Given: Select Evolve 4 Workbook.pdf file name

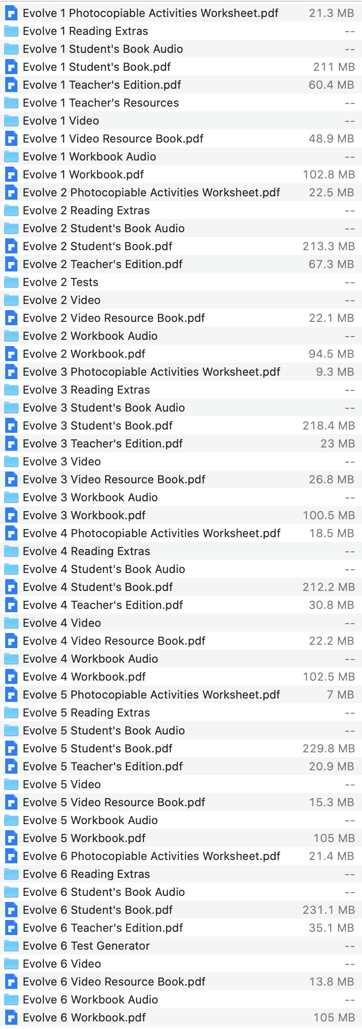Looking at the screenshot, I should (84, 677).
